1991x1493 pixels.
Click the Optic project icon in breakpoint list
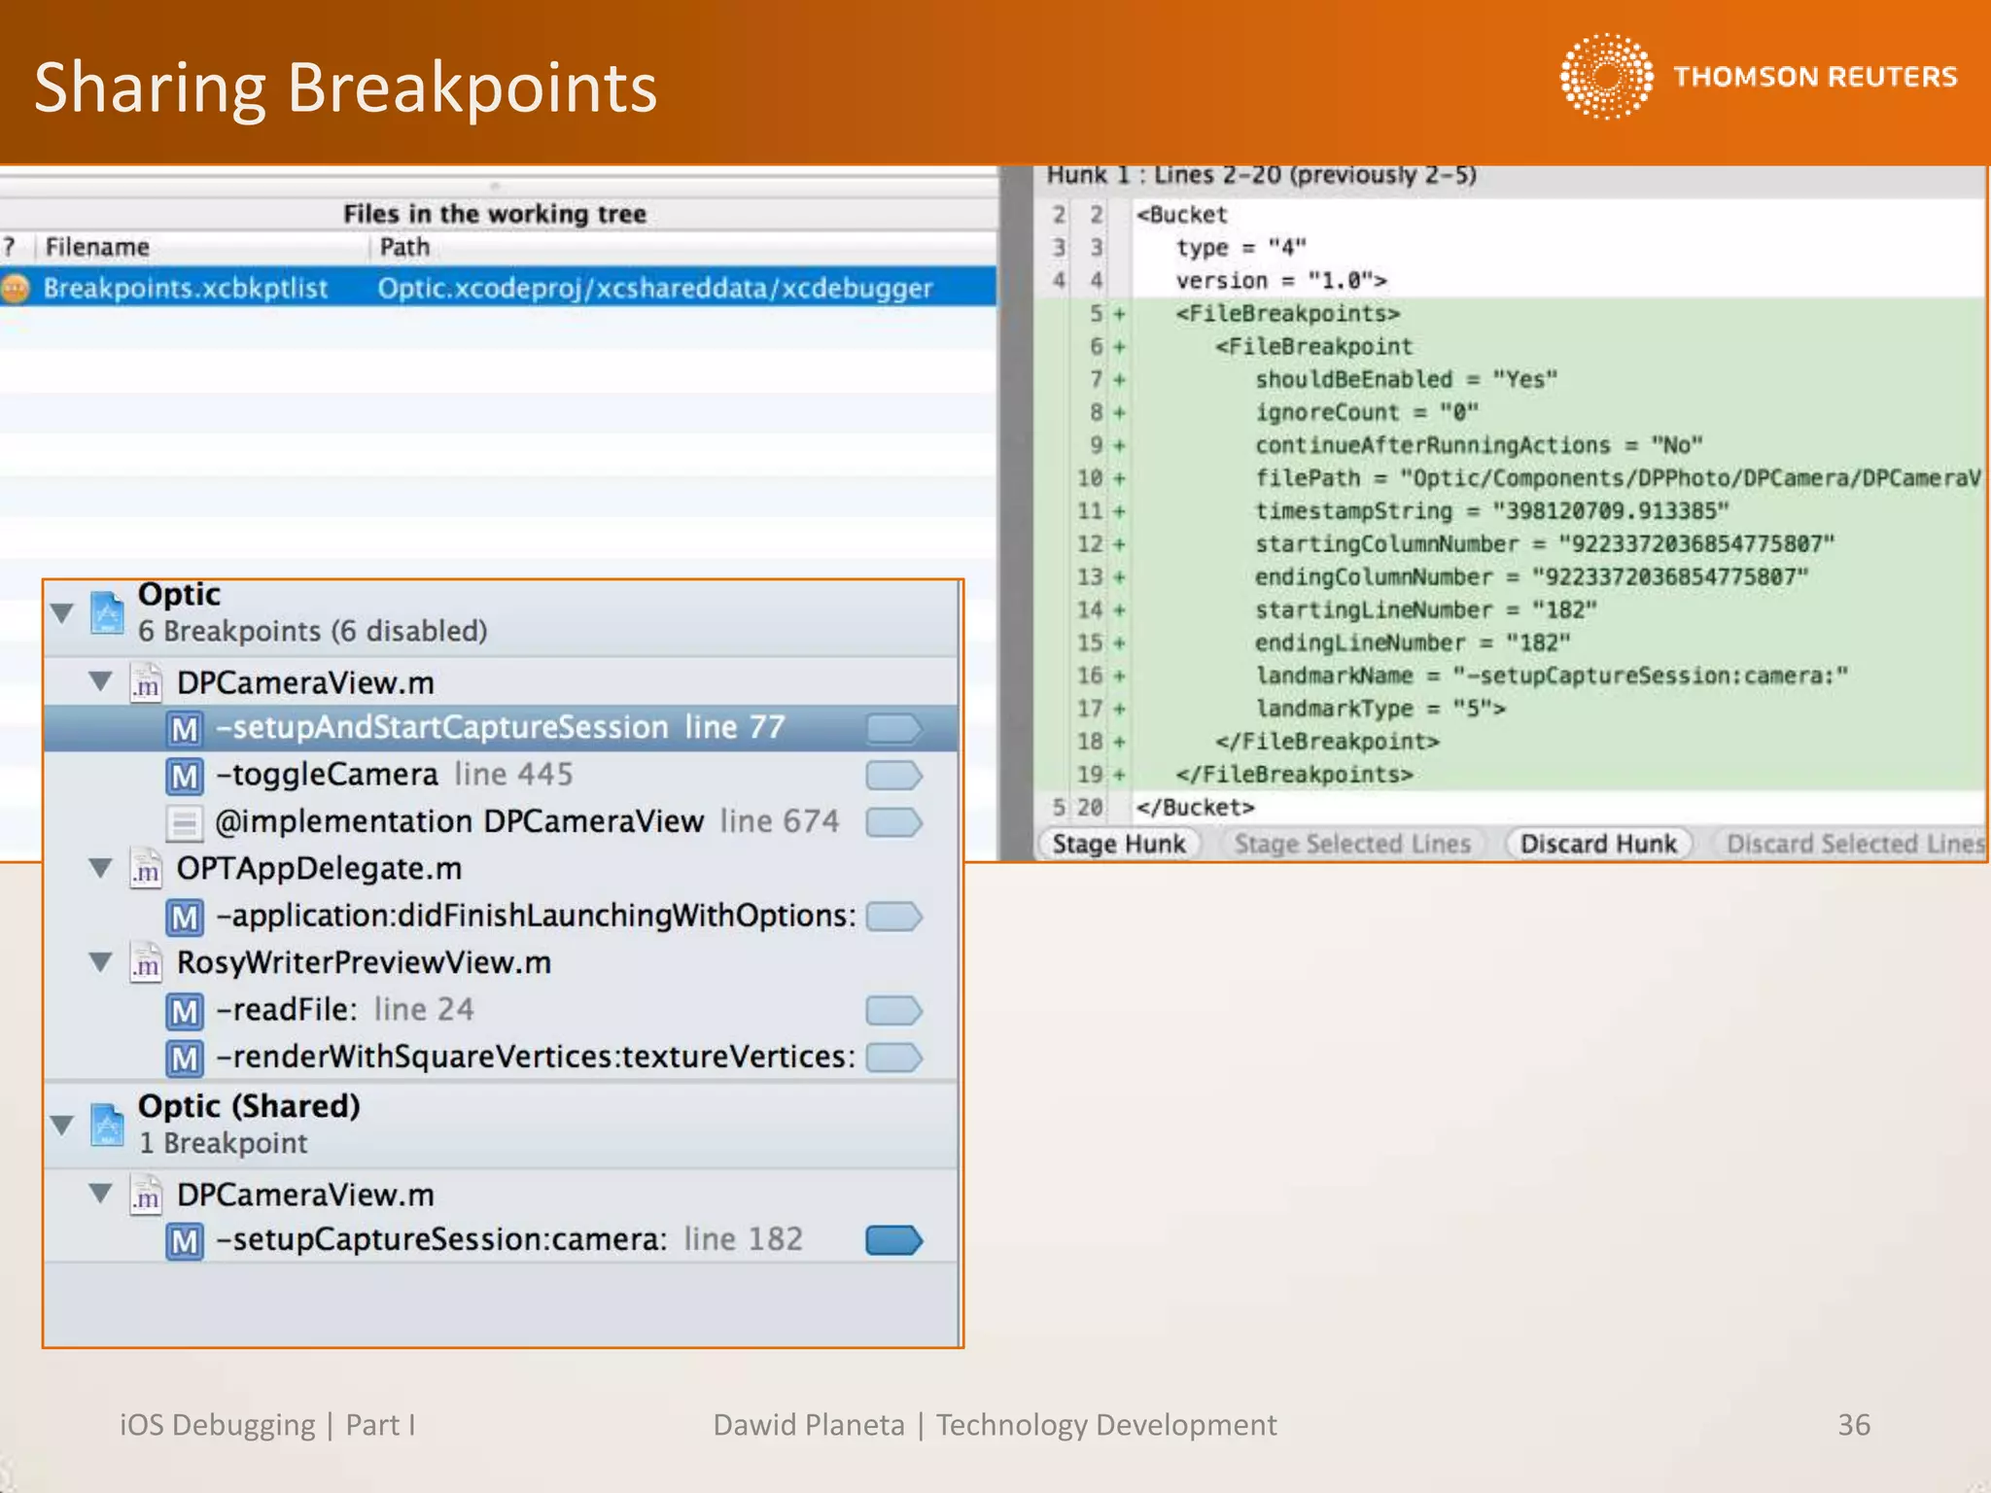pos(107,613)
